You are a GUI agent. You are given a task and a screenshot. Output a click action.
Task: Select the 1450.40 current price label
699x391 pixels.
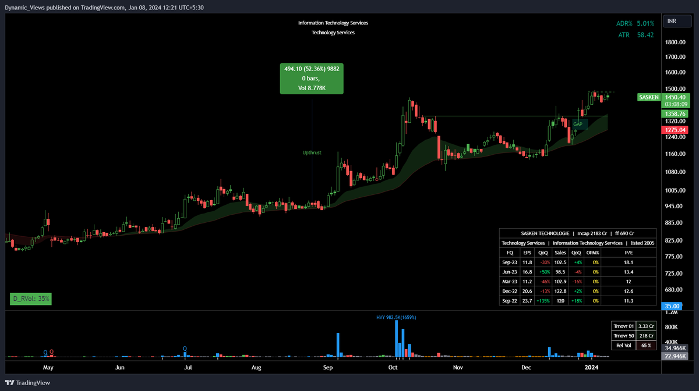(x=675, y=97)
